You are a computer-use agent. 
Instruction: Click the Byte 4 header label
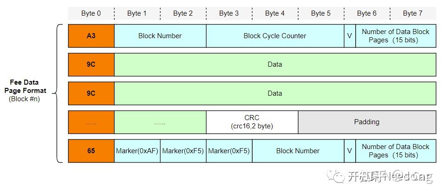coord(275,13)
